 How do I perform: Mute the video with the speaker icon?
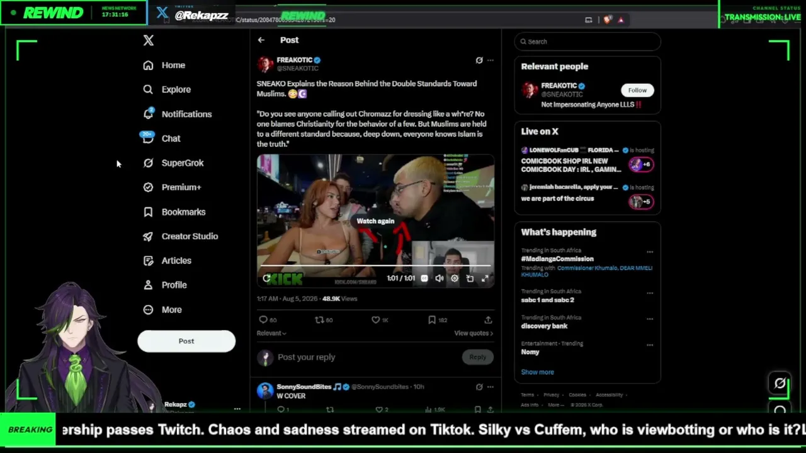pyautogui.click(x=440, y=278)
